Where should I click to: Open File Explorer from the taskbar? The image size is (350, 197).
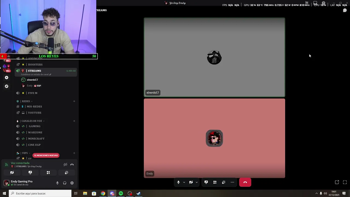pos(85,193)
